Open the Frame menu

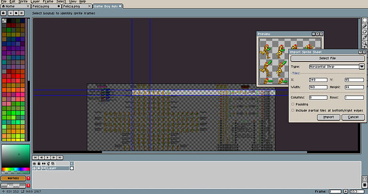[48, 2]
